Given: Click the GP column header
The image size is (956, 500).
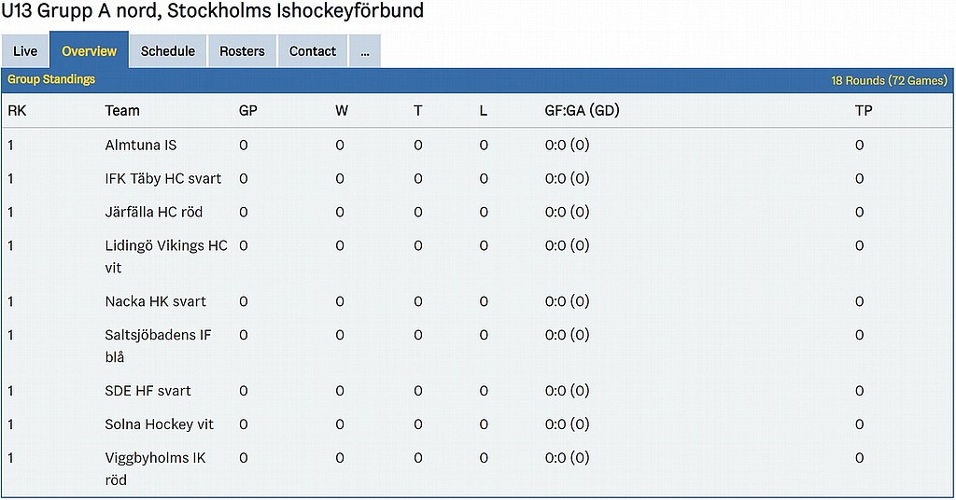Looking at the screenshot, I should [248, 111].
